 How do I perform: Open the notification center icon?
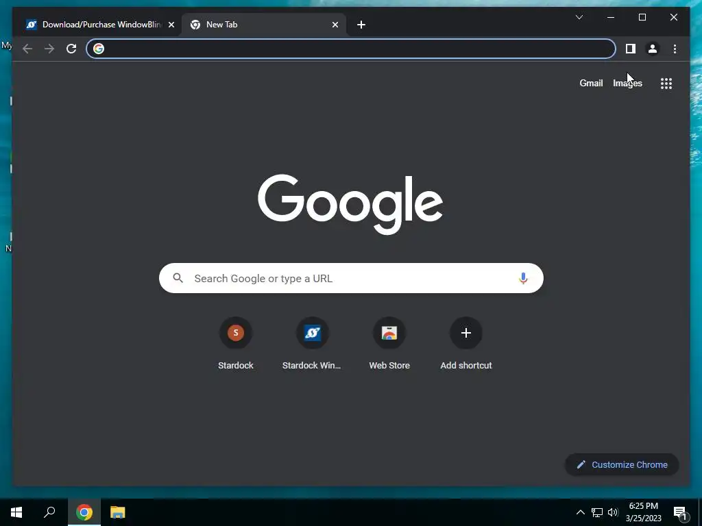(680, 513)
